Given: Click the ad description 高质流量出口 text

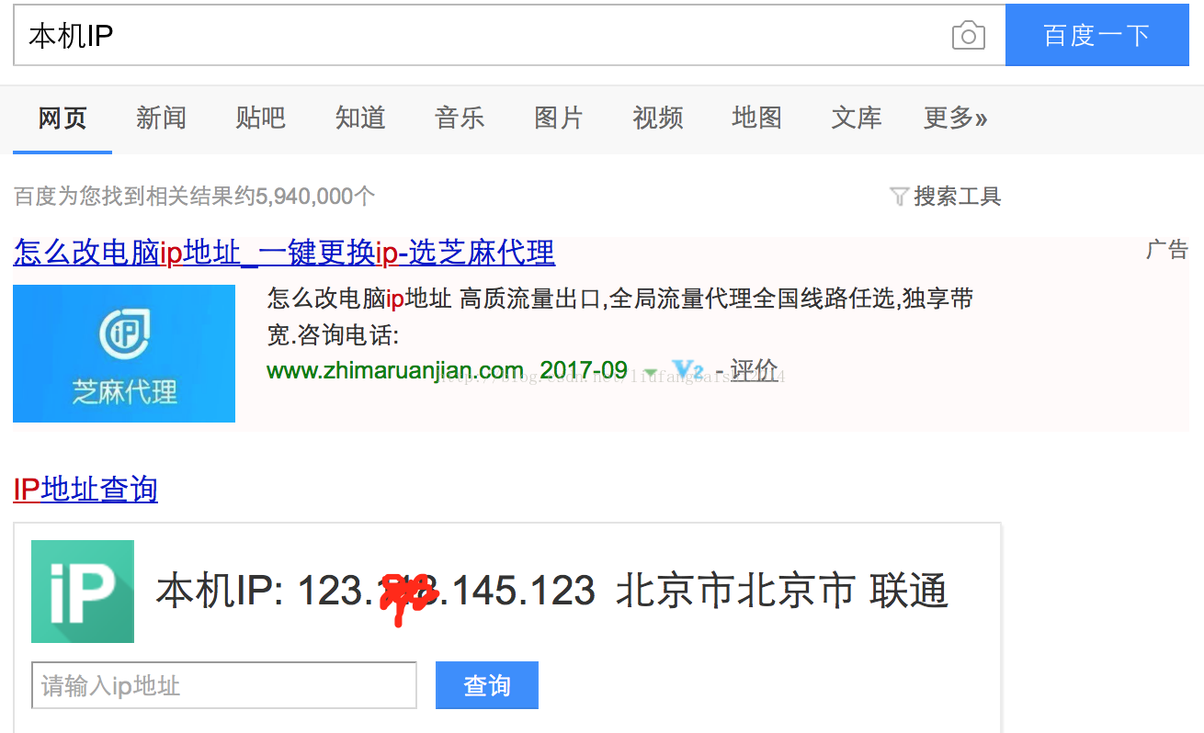Looking at the screenshot, I should pos(531,299).
